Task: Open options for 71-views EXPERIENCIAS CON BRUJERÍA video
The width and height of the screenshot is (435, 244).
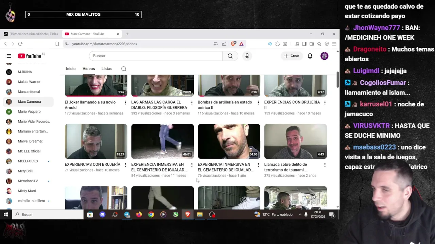Action: [x=125, y=165]
